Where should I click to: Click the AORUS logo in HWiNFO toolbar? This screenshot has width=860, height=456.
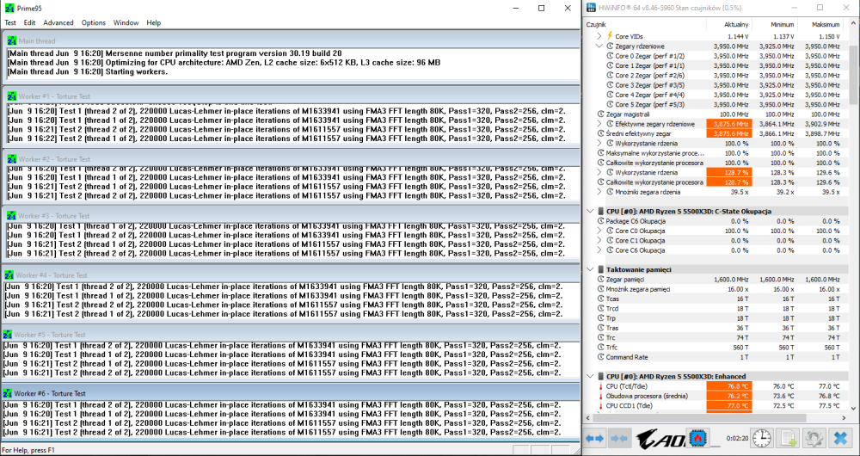[x=660, y=439]
